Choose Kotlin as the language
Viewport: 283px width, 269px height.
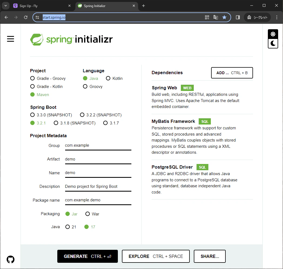pyautogui.click(x=114, y=78)
